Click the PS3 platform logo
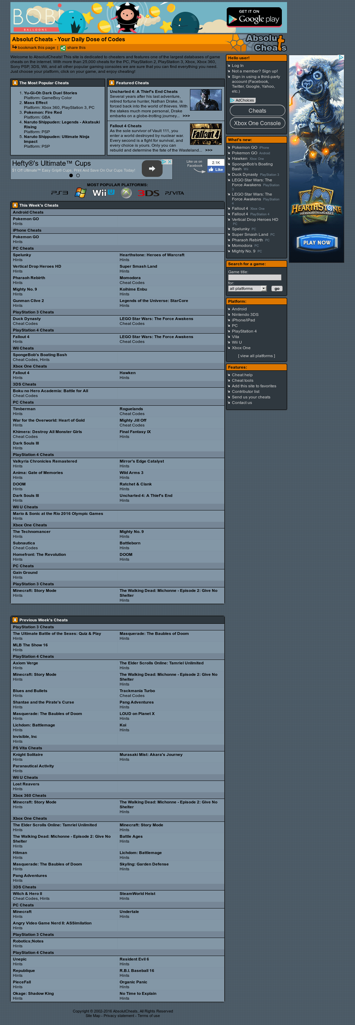355x1025 pixels. click(60, 193)
